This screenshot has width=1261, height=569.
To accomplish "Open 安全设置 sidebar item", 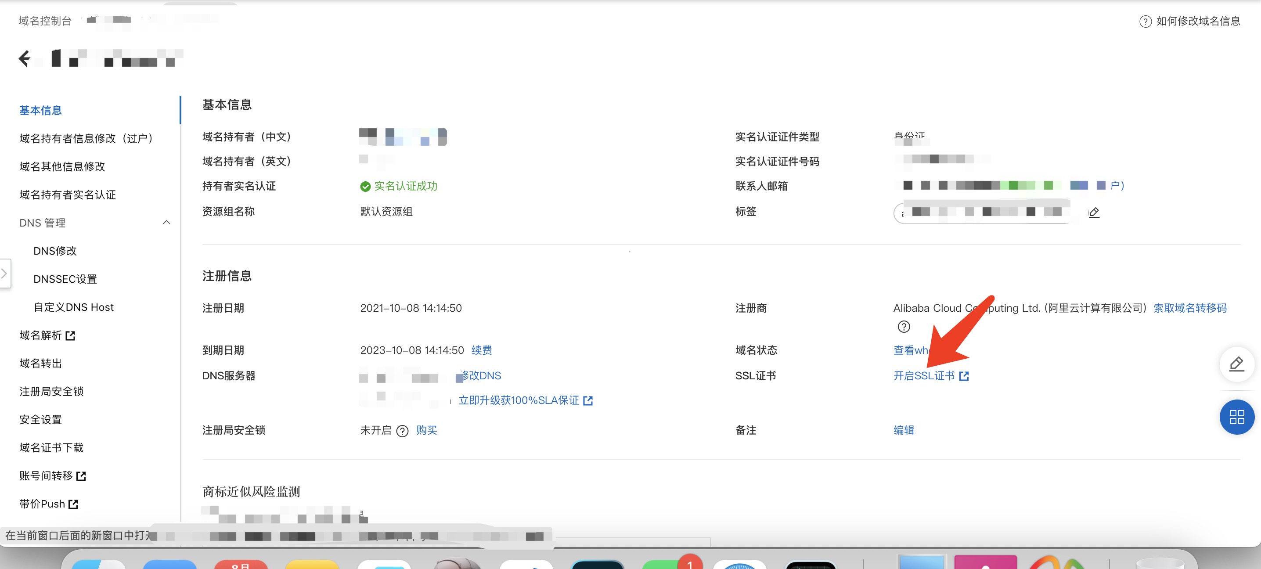I will 41,420.
